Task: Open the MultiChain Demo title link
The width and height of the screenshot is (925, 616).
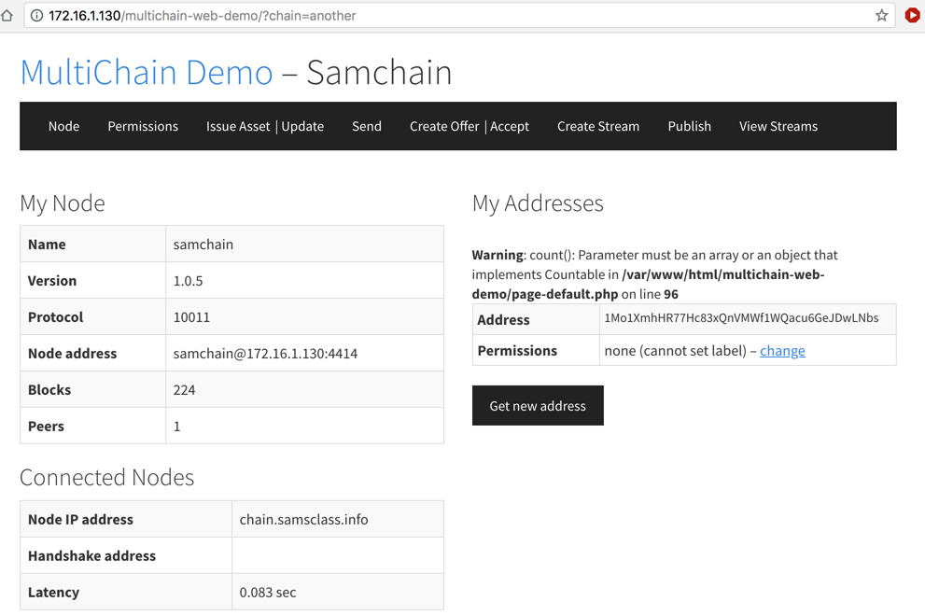Action: coord(147,72)
